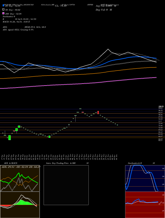Click the tall red candlestick in late November
This screenshot has height=218, width=165.
pyautogui.click(x=98, y=113)
